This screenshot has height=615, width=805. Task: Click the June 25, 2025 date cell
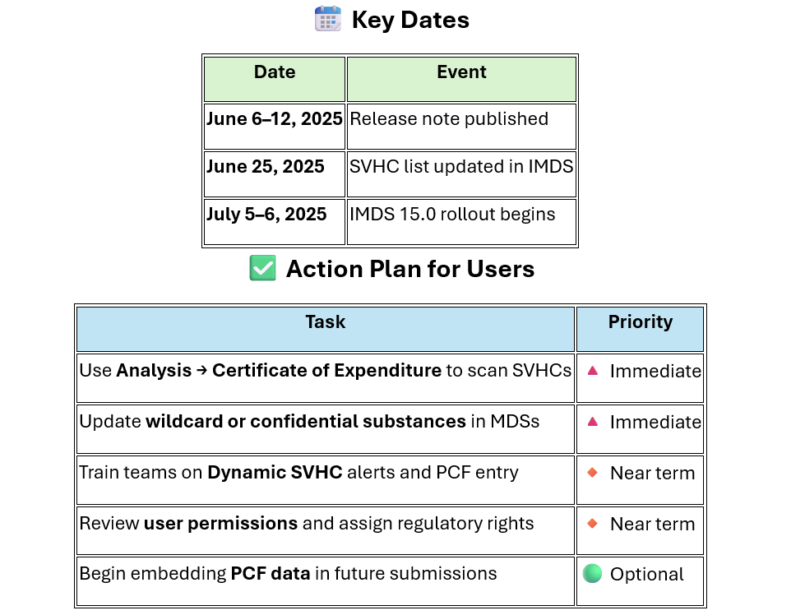275,174
